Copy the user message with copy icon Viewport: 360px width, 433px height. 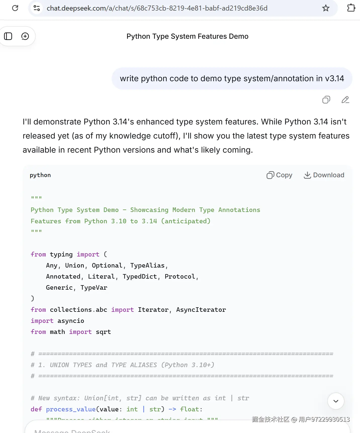[x=326, y=100]
